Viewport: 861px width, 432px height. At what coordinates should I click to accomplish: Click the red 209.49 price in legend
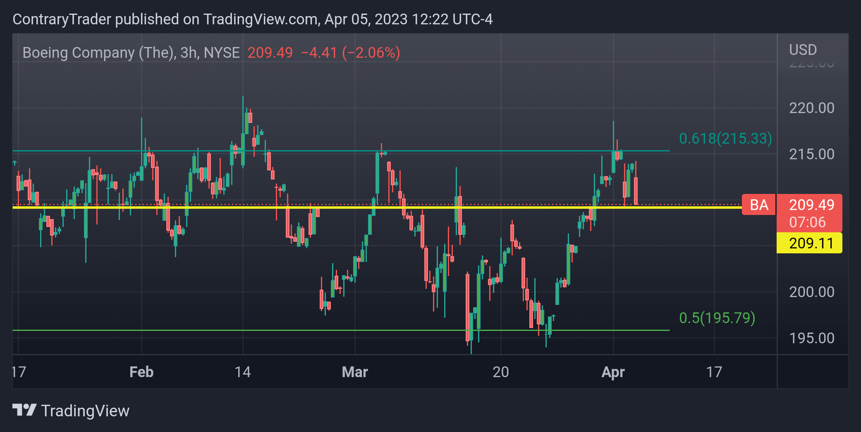click(270, 53)
